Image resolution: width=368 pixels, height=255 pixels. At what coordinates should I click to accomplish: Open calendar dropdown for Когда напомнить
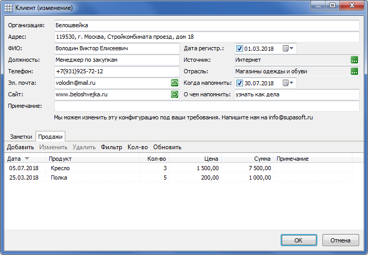point(288,83)
